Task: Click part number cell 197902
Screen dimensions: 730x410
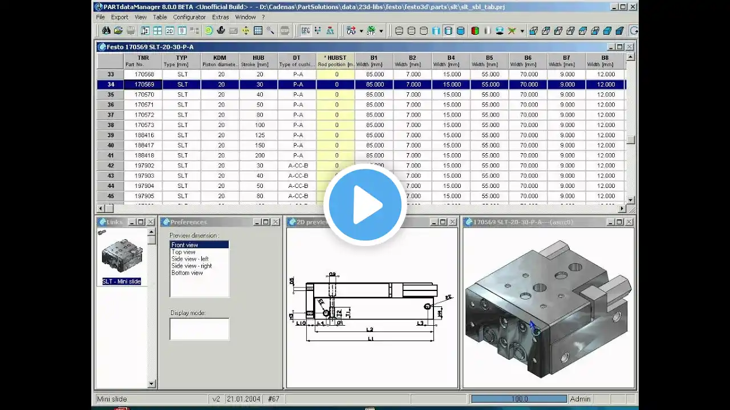Action: (x=144, y=166)
